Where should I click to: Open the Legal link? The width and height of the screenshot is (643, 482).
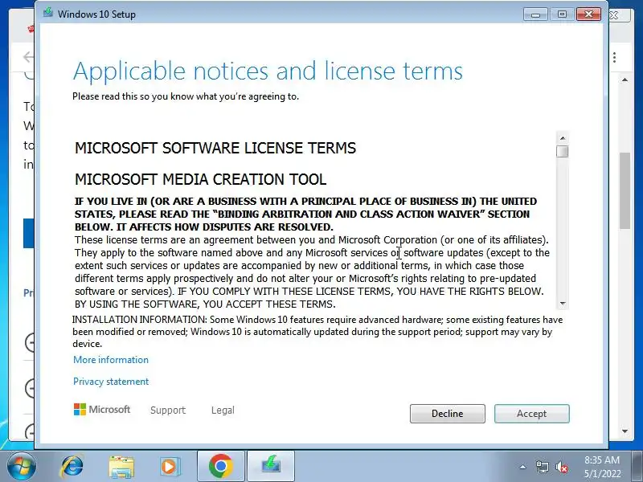coord(223,411)
